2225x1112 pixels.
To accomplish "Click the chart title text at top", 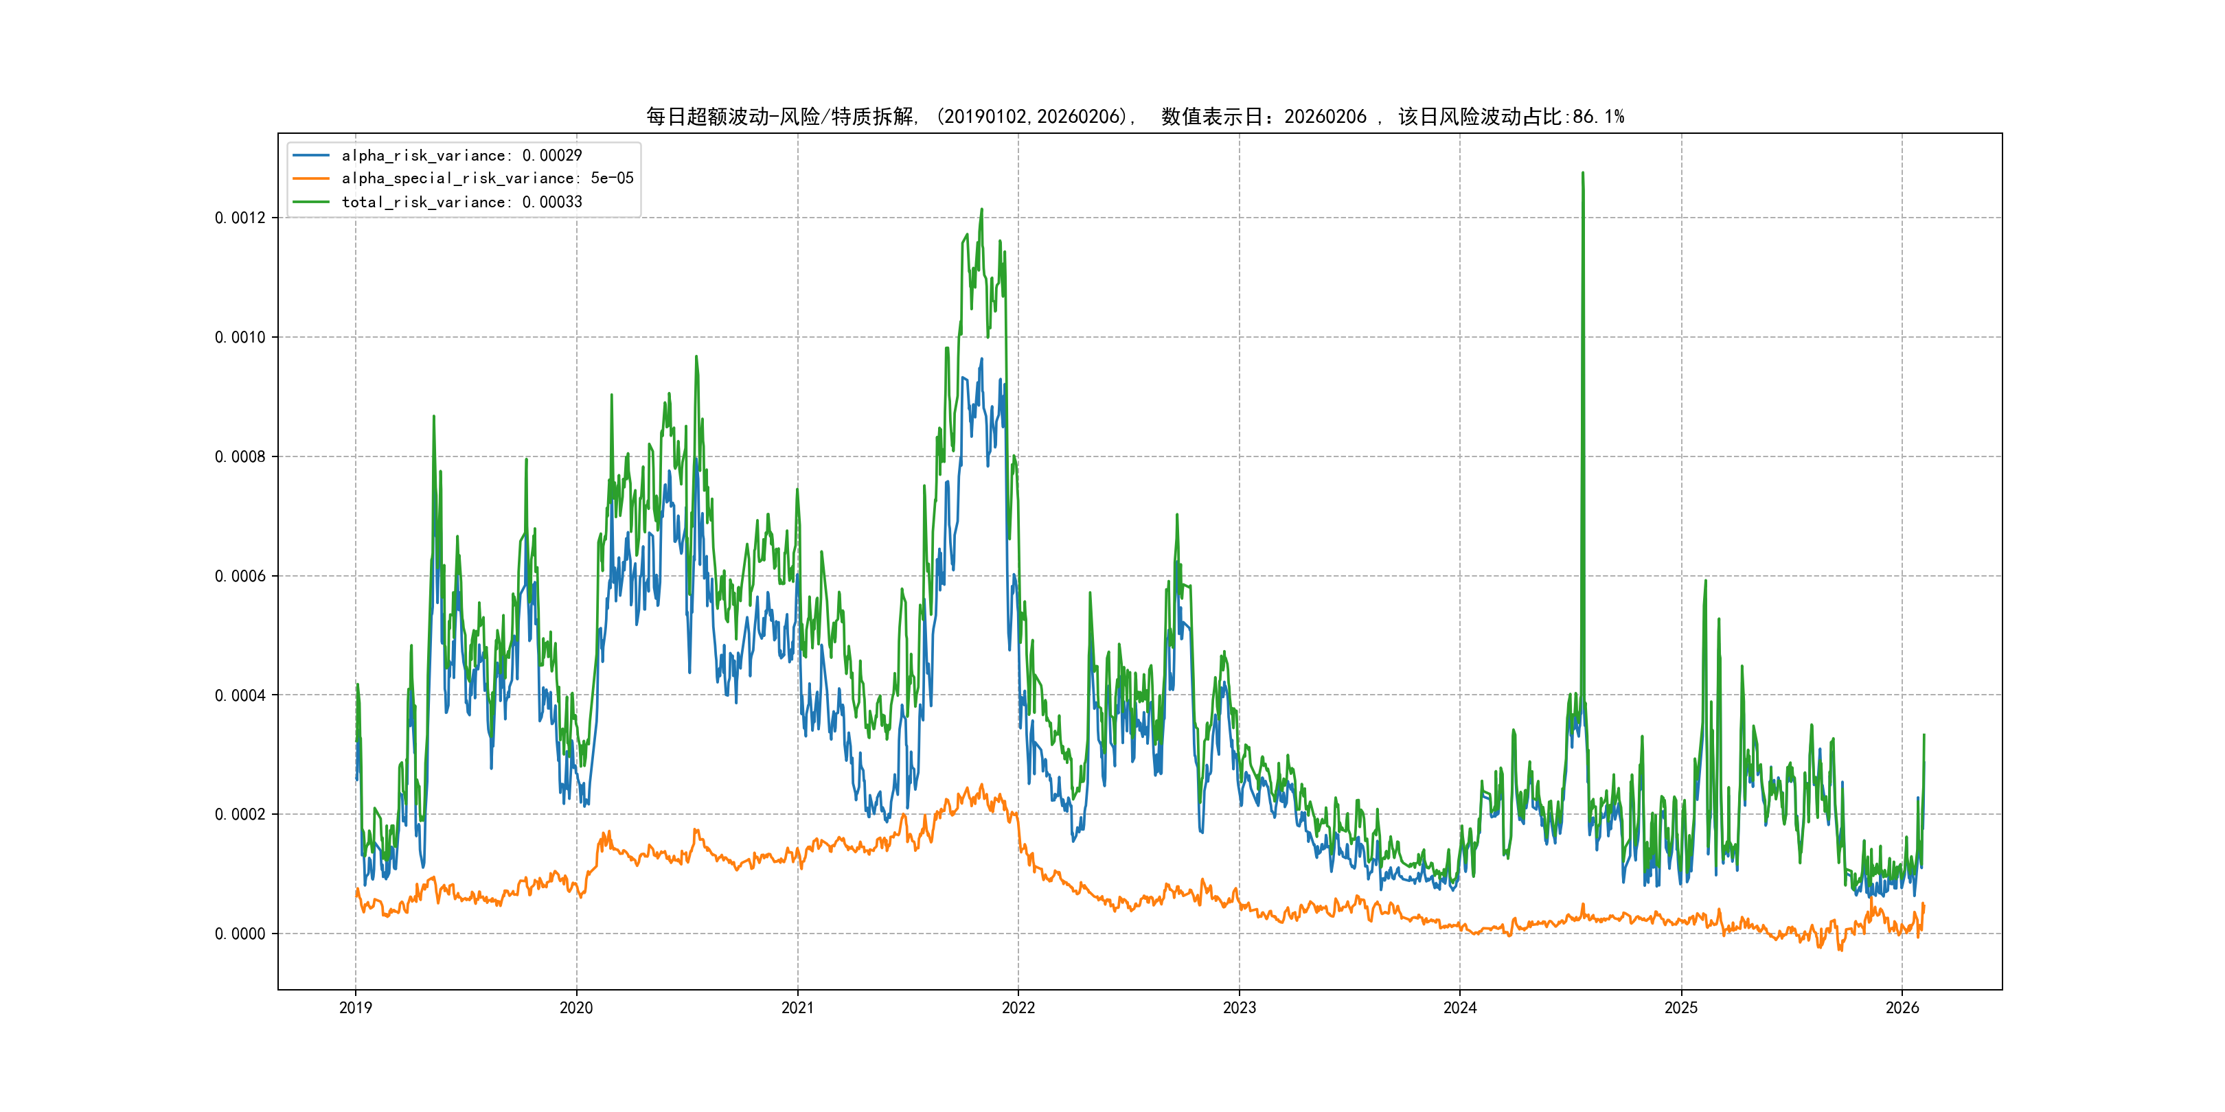I will coord(1134,117).
